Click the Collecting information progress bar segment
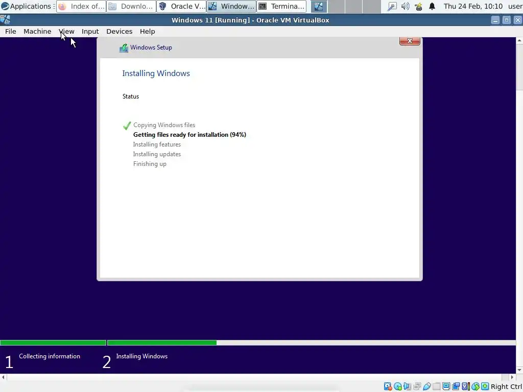 pos(53,342)
